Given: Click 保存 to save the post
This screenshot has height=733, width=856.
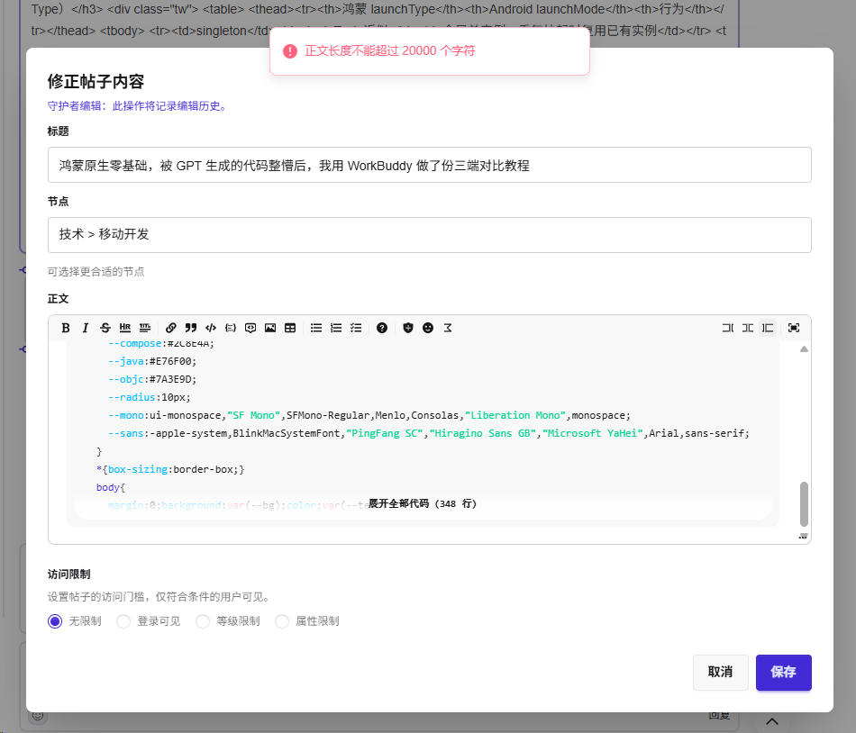Looking at the screenshot, I should tap(783, 673).
